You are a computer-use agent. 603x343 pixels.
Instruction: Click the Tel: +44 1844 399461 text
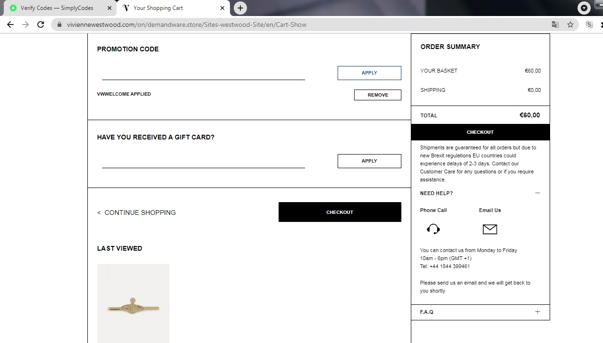[445, 266]
